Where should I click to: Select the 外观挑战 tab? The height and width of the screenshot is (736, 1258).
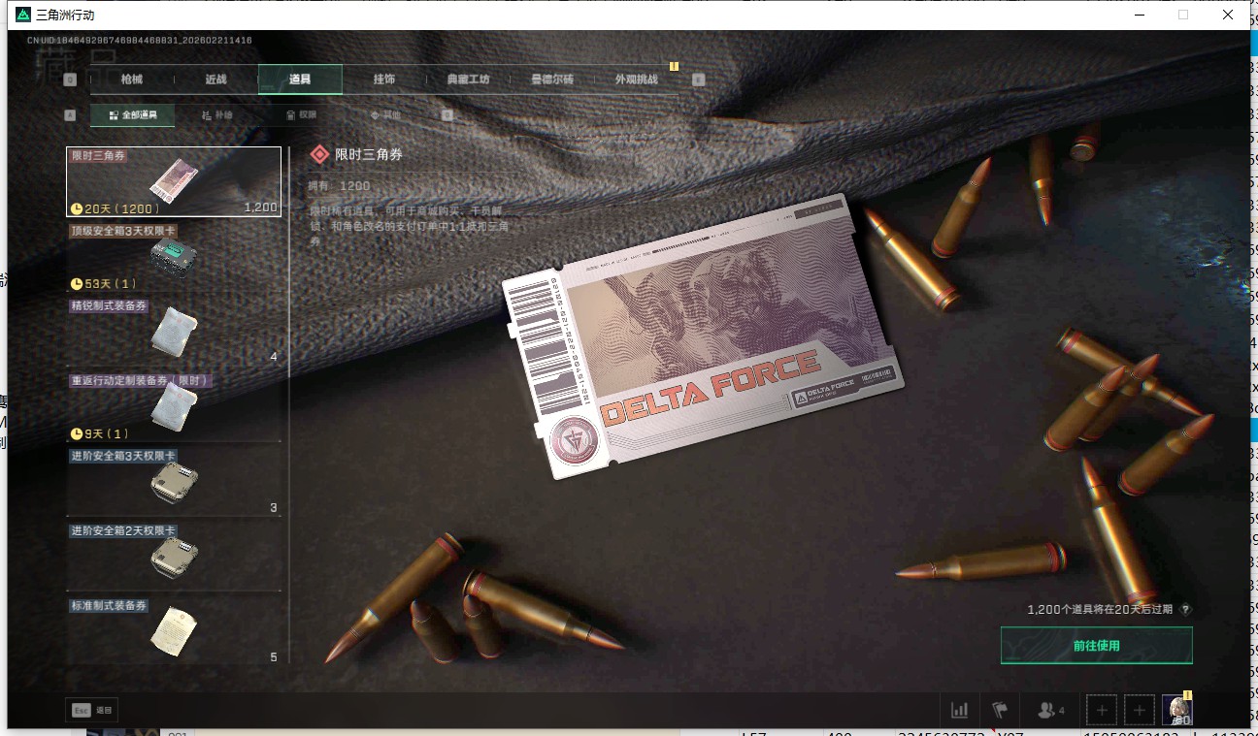pos(637,80)
